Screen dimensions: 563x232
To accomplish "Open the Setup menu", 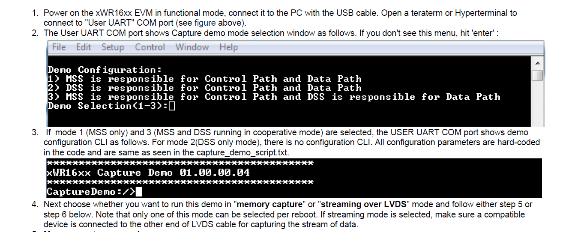I will point(113,47).
